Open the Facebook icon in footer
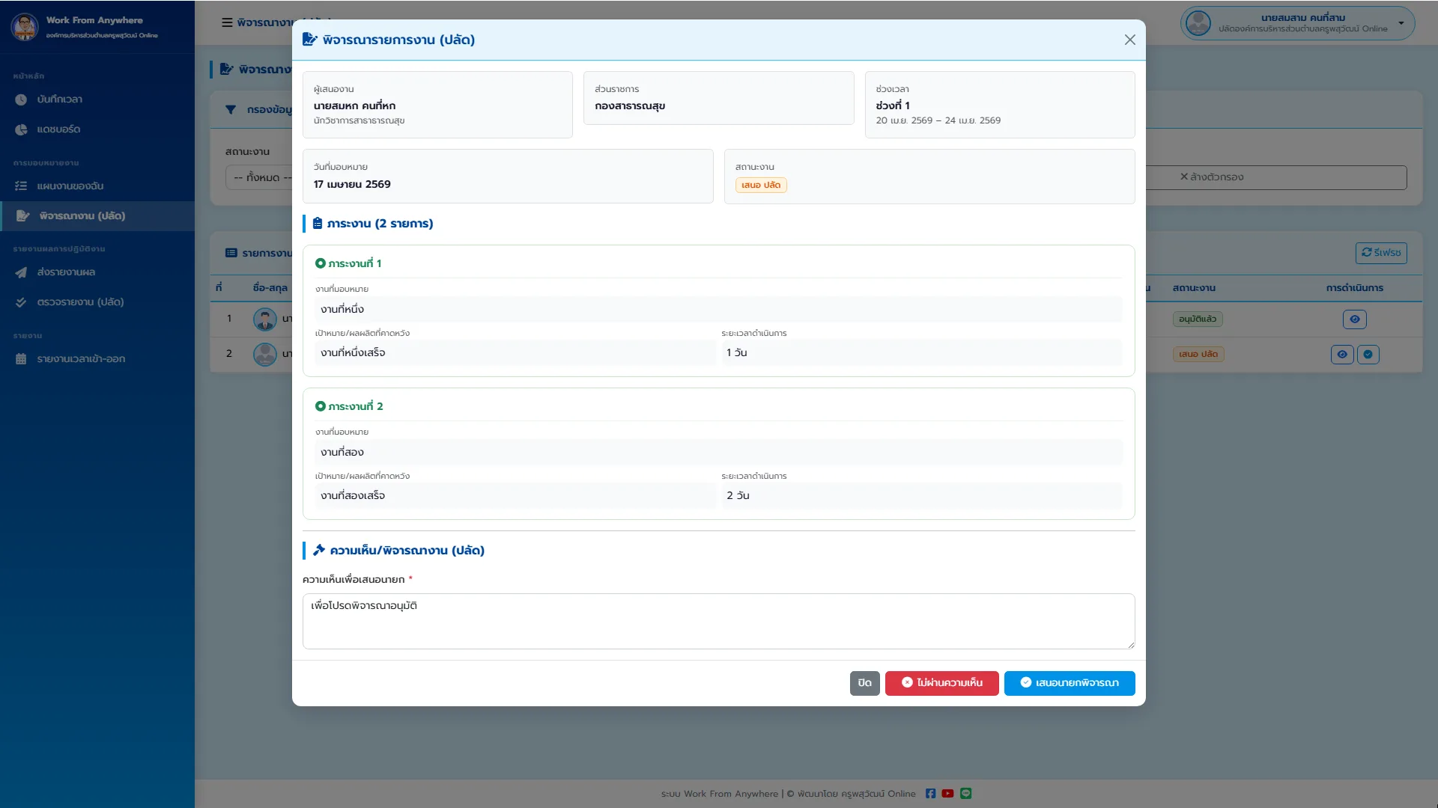The image size is (1438, 808). click(x=930, y=794)
